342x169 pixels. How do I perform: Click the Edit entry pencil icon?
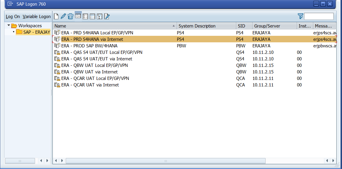tap(63, 16)
